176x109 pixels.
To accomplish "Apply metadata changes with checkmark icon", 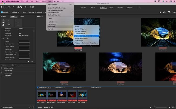I will (32, 61).
